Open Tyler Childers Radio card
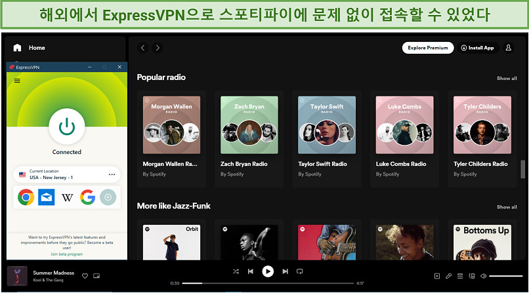529x293 pixels. point(482,138)
